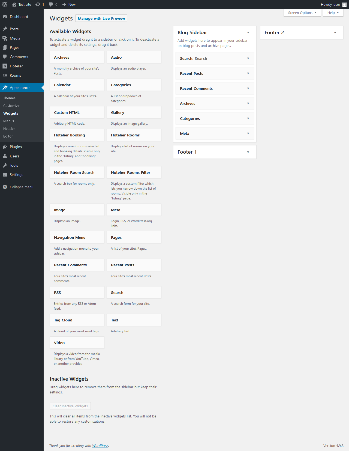Click the Inactive Widgets heading
Image resolution: width=349 pixels, height=451 pixels.
69,379
